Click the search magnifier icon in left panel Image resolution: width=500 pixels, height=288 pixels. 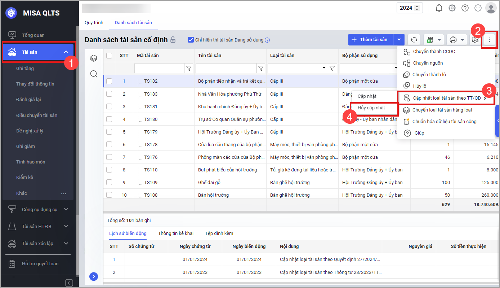click(94, 74)
